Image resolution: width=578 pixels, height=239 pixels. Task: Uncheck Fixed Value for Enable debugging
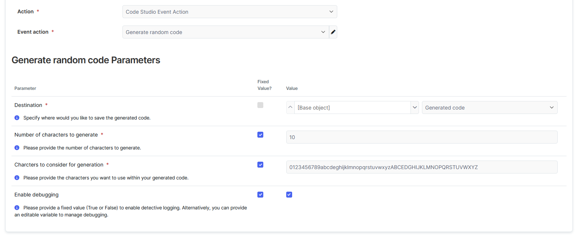[x=260, y=195]
